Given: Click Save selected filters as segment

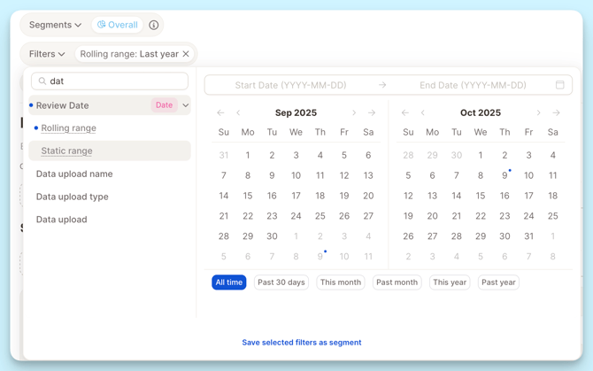Looking at the screenshot, I should pyautogui.click(x=301, y=343).
